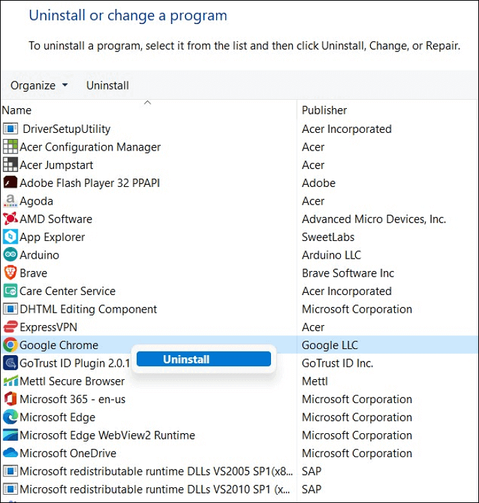
Task: Select the Acer Jumpstart program row
Action: coord(56,165)
